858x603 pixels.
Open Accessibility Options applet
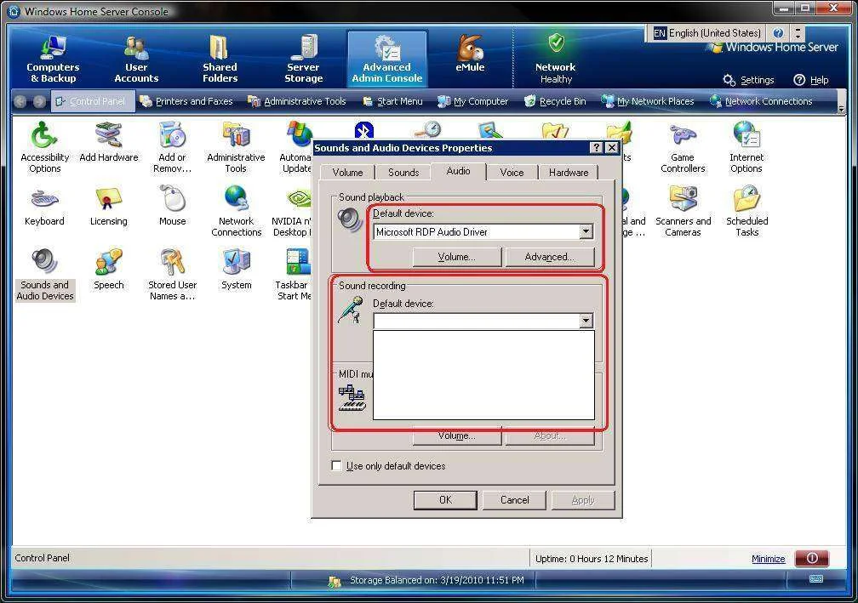point(45,147)
